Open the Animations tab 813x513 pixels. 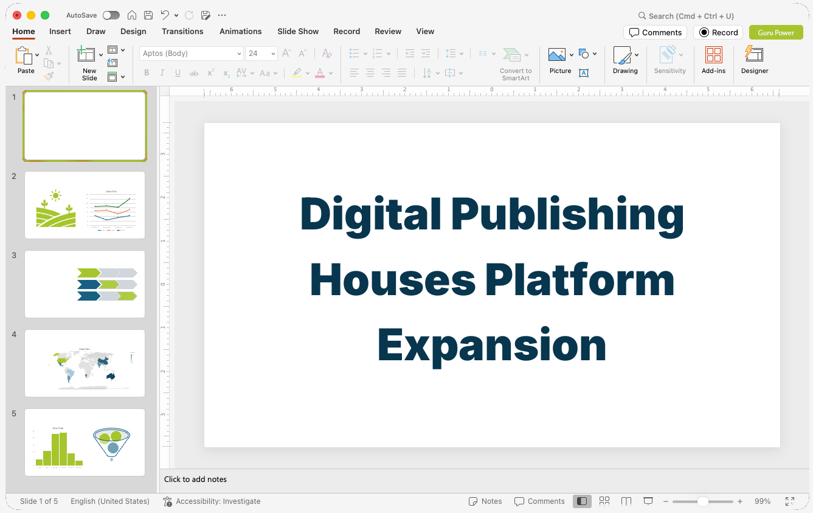coord(241,31)
